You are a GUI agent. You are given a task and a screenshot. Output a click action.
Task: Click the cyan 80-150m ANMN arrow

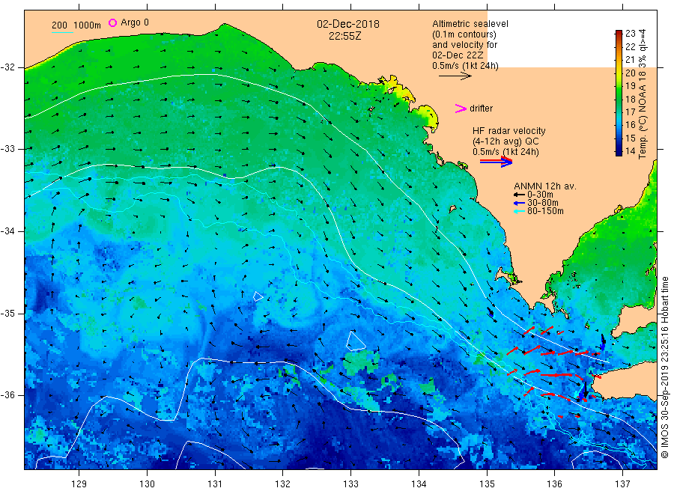[x=519, y=211]
